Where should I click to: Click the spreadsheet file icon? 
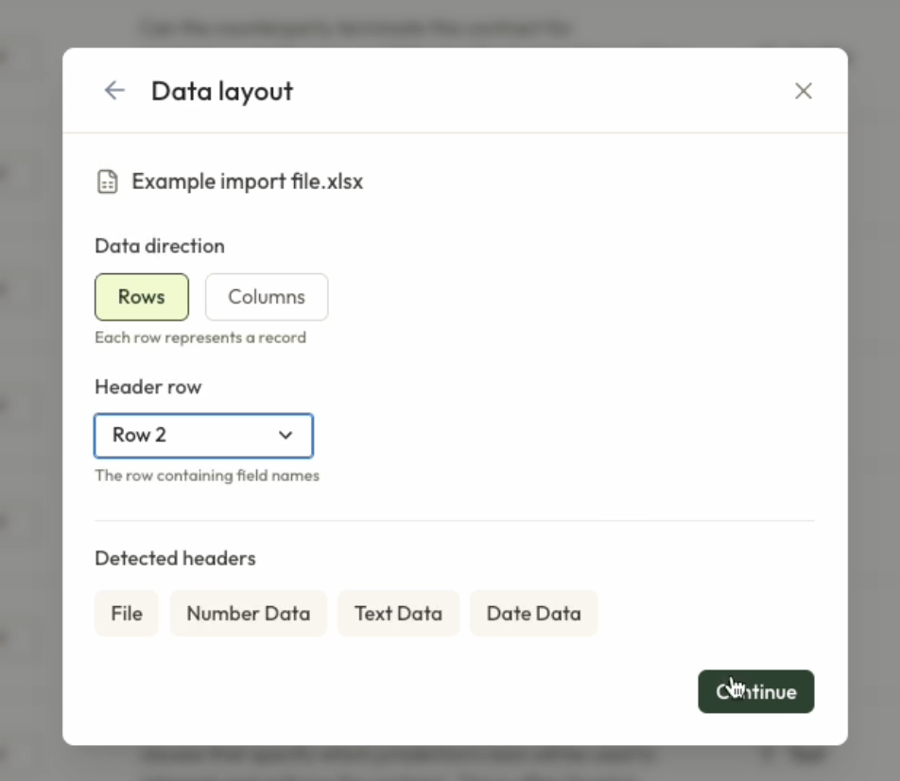coord(108,182)
